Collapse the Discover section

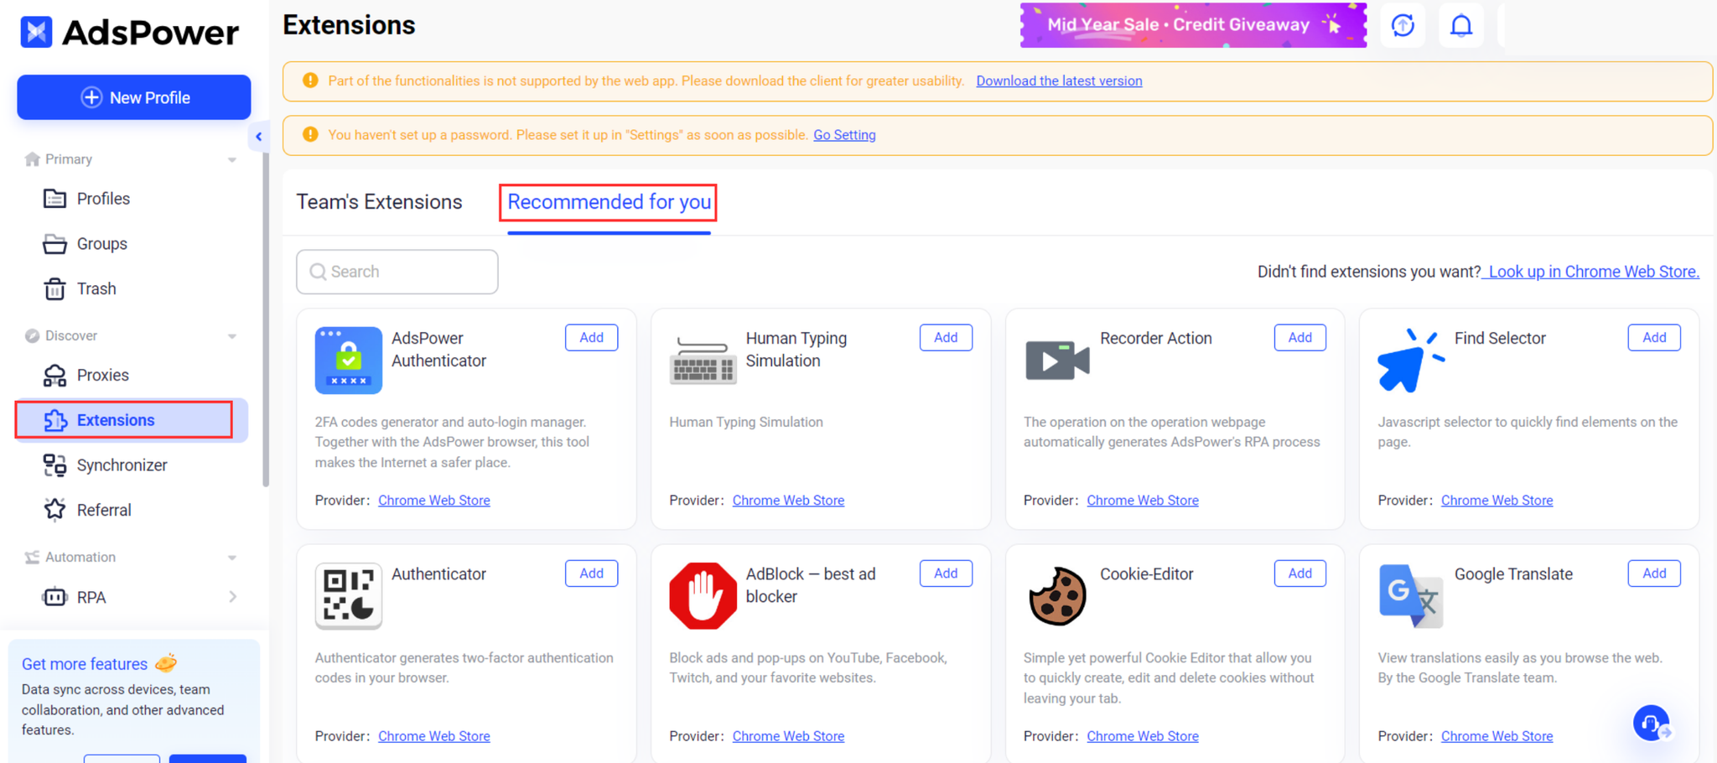[x=232, y=336]
